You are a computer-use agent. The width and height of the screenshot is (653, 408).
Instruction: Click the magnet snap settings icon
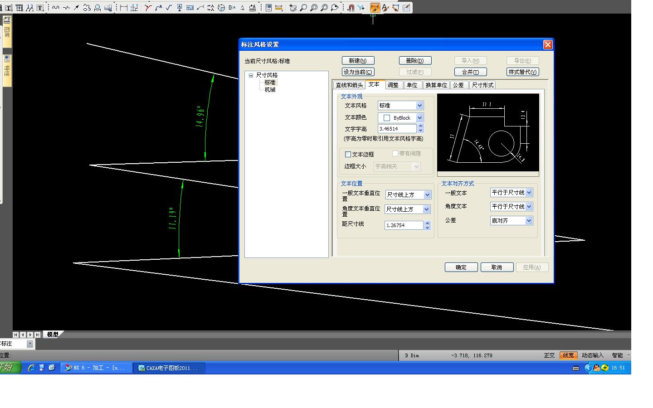pos(351,8)
